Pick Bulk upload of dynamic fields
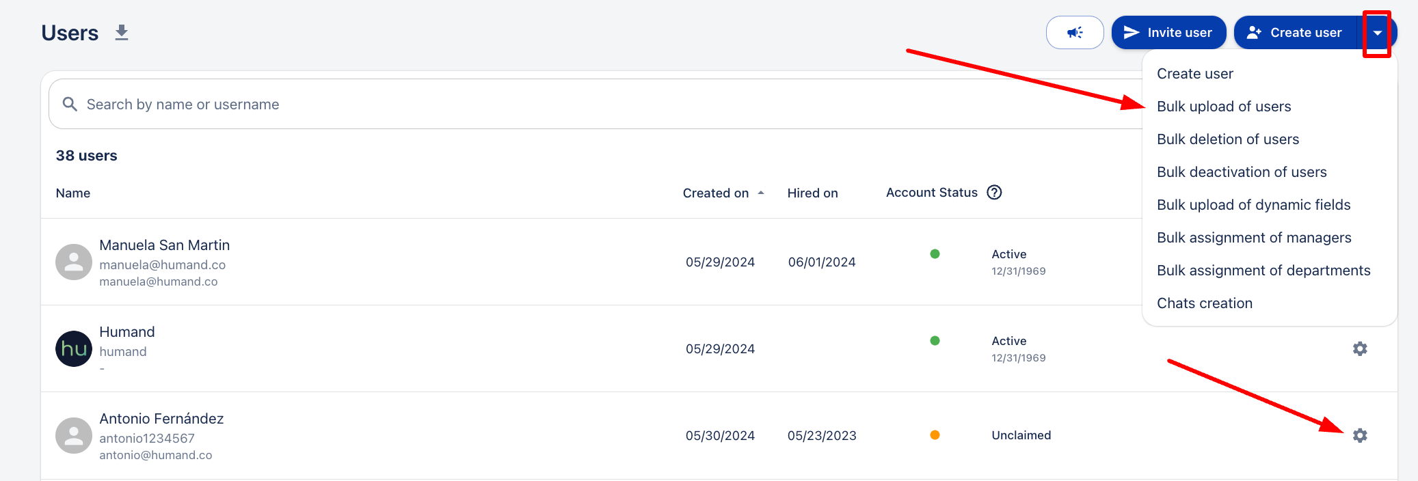 1253,205
